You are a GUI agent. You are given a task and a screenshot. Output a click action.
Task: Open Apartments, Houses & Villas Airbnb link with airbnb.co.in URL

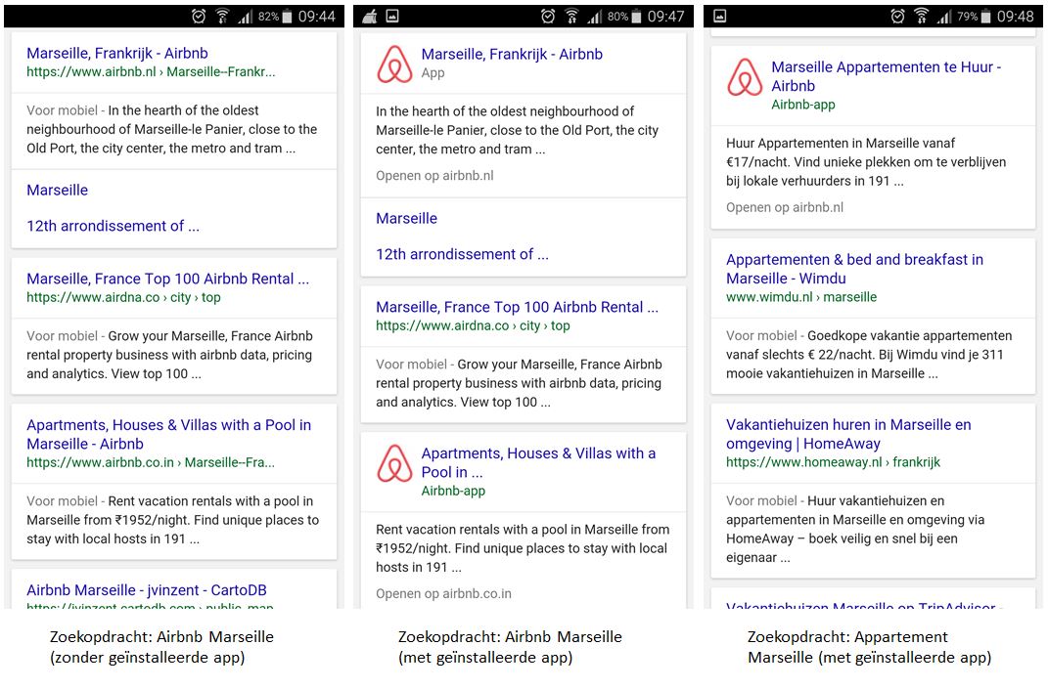[x=169, y=434]
